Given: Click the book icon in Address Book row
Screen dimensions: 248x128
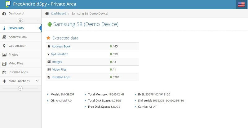Looking at the screenshot, I should 49,46.
